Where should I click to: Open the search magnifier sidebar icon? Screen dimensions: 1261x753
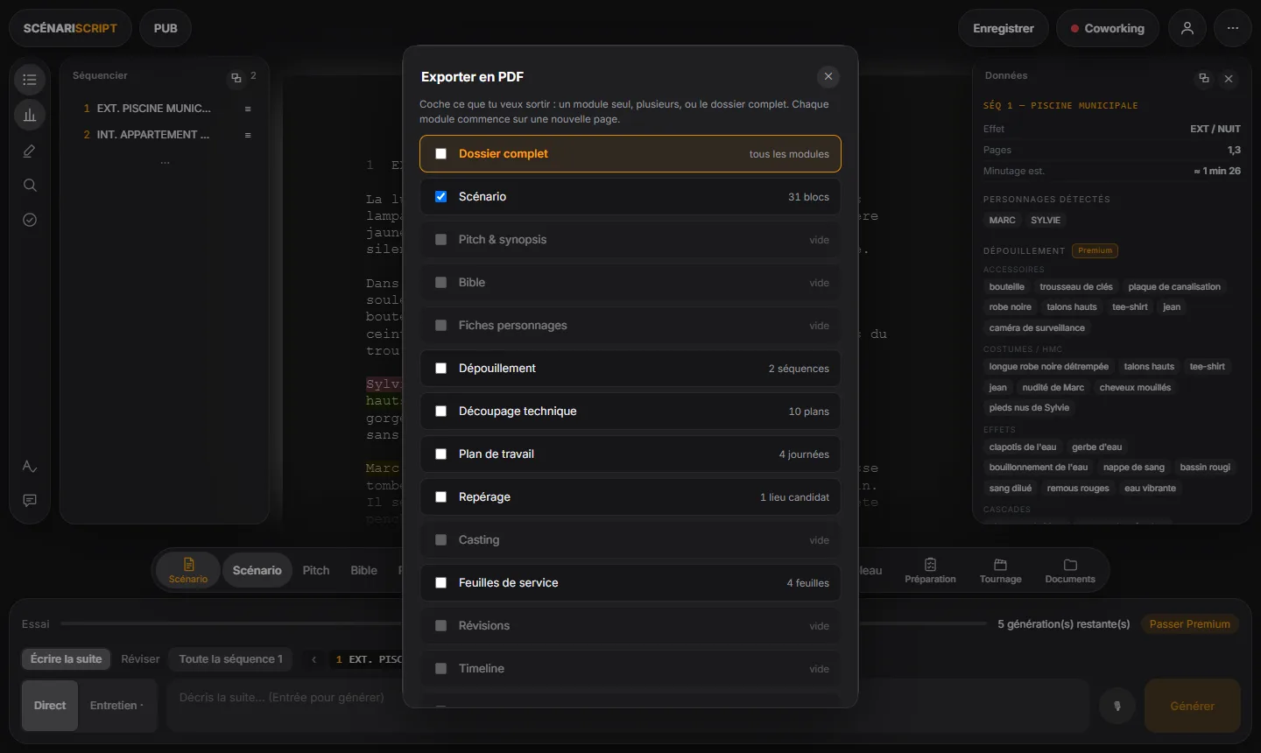point(30,186)
